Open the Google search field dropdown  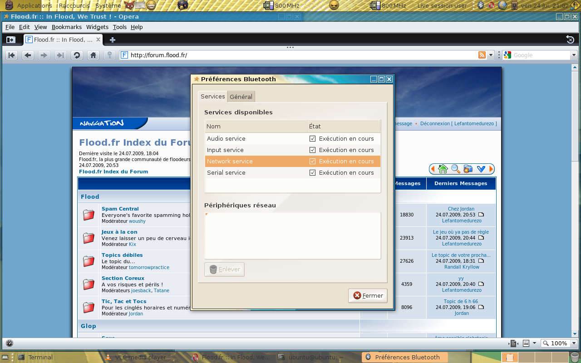coord(573,55)
